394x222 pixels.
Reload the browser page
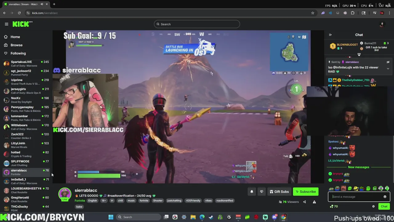pos(19,13)
